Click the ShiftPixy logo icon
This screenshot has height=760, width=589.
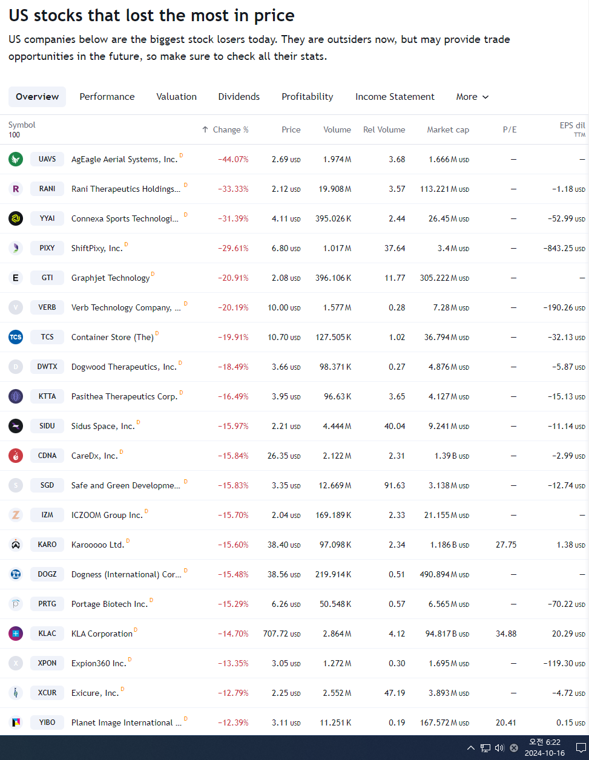pyautogui.click(x=16, y=248)
